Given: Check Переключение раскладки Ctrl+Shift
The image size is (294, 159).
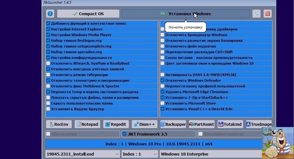Looking at the screenshot, I should click(x=162, y=52).
